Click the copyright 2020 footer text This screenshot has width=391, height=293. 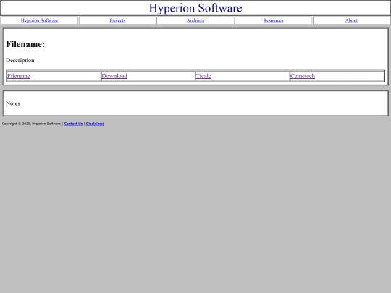tap(31, 124)
